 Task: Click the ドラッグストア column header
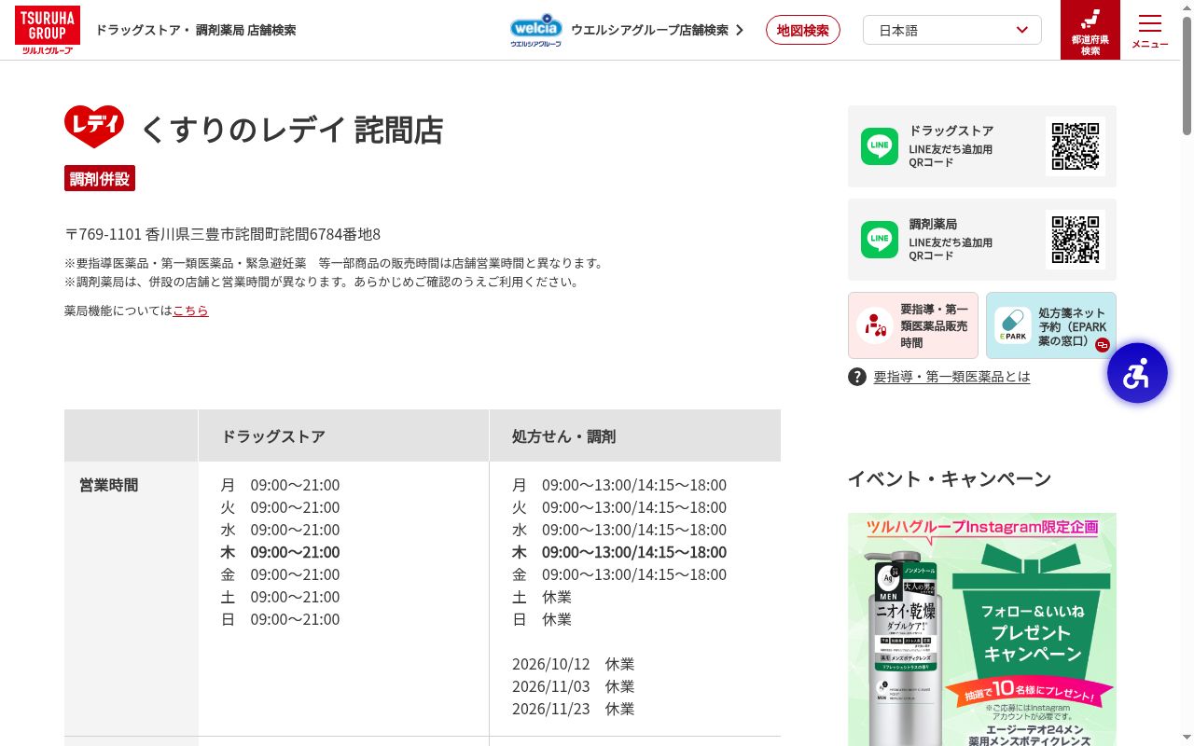pos(343,435)
